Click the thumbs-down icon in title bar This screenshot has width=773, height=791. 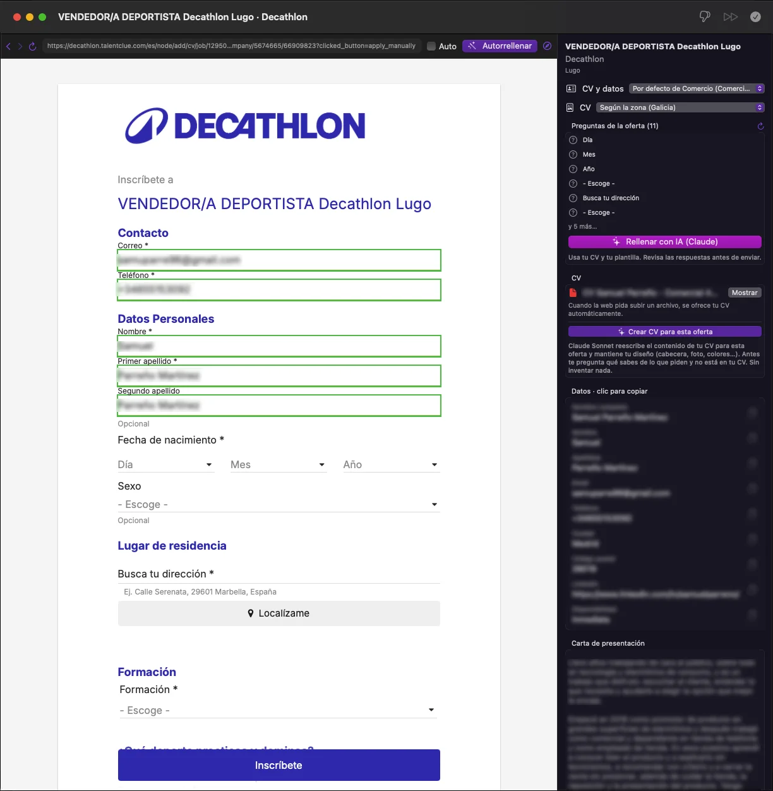(705, 17)
